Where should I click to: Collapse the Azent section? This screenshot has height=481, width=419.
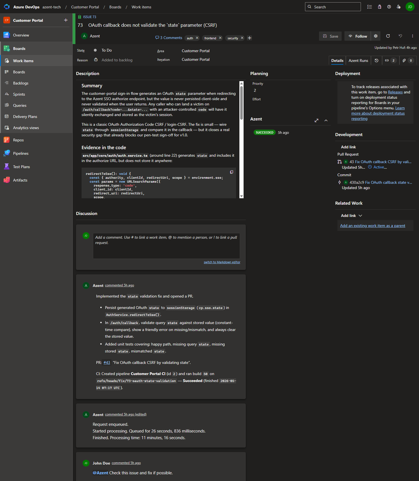click(326, 120)
